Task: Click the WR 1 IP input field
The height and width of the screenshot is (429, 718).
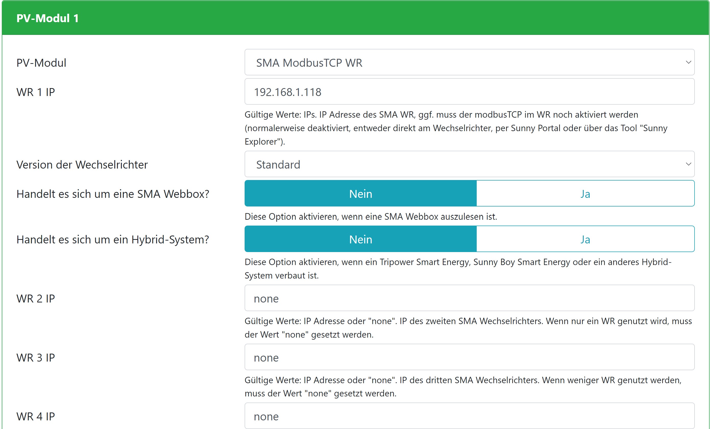Action: 469,92
